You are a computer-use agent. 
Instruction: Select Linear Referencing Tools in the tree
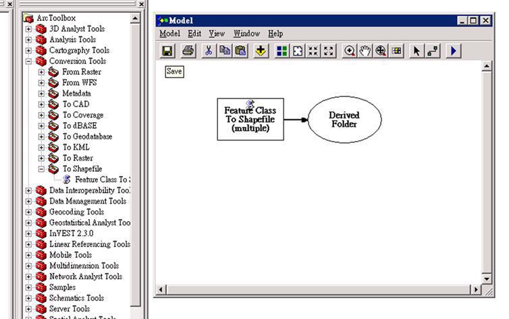[90, 244]
